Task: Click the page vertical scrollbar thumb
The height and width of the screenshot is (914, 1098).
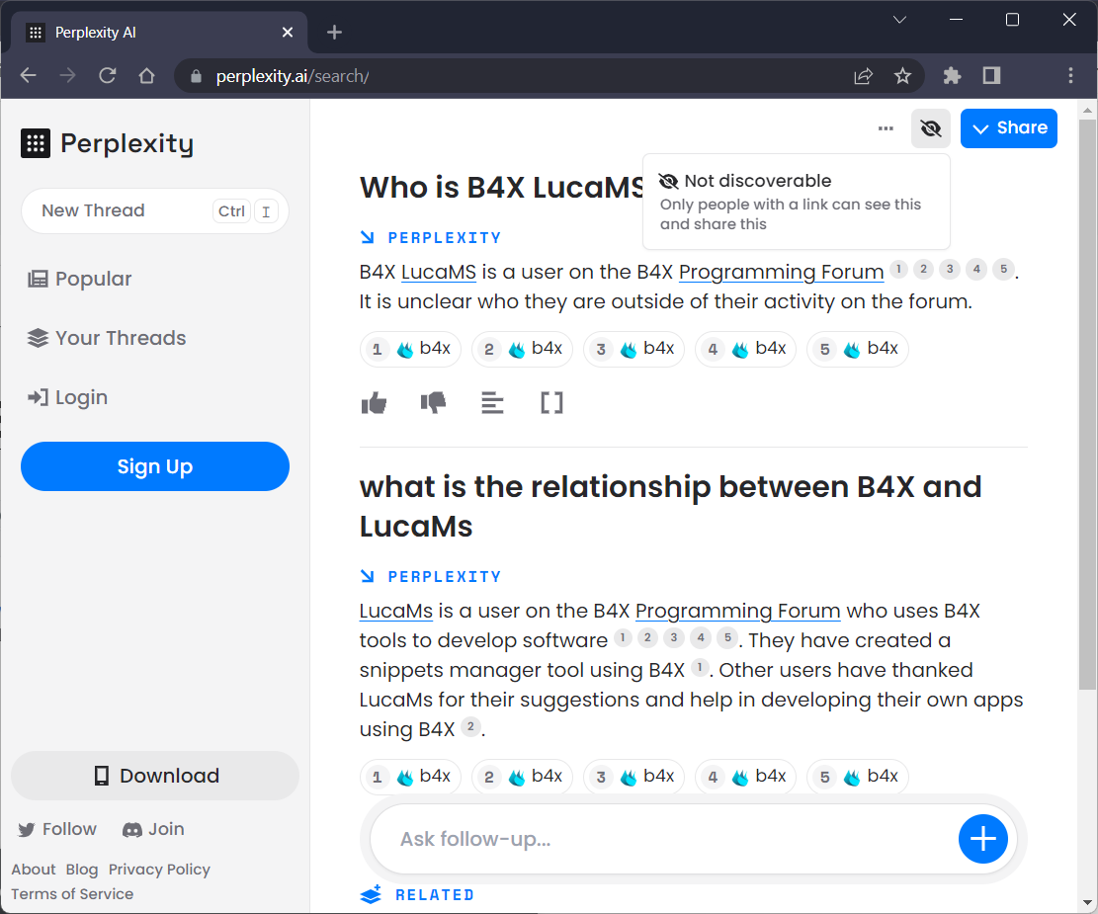Action: click(1087, 405)
